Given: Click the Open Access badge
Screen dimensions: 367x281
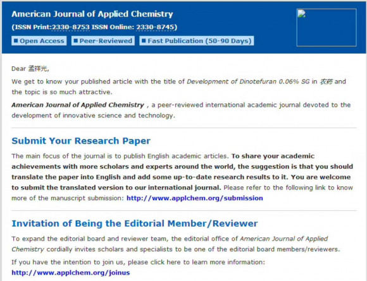Looking at the screenshot, I should 39,41.
